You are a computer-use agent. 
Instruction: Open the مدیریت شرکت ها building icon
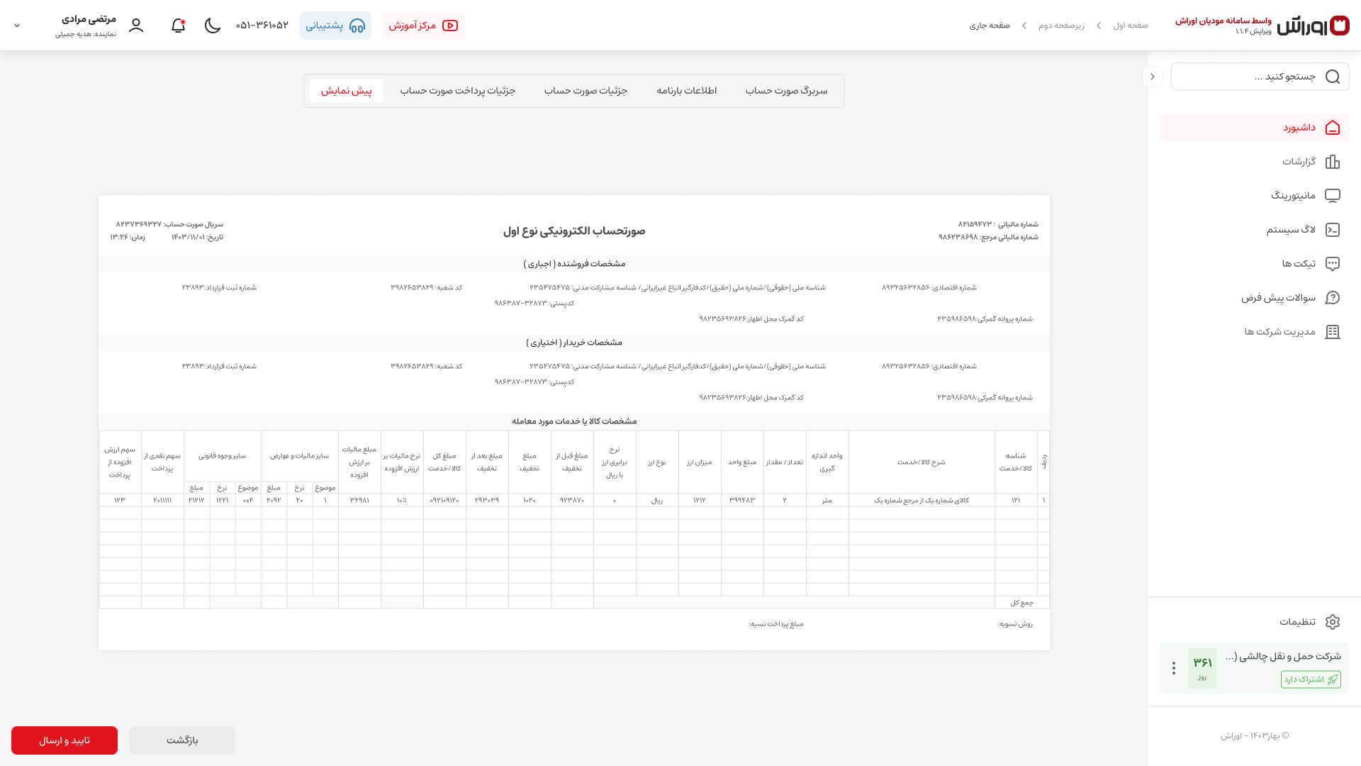(1333, 332)
